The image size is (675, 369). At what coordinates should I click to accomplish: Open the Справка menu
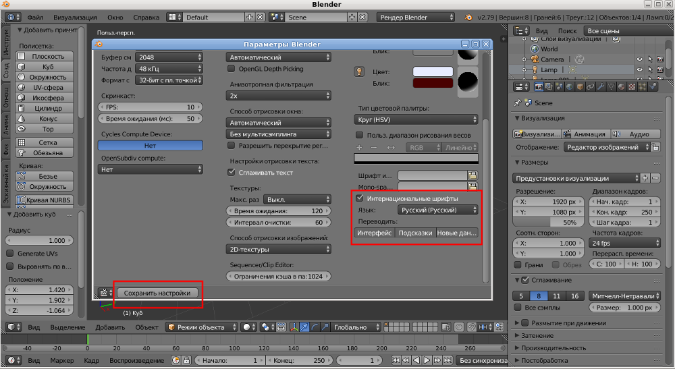[146, 18]
